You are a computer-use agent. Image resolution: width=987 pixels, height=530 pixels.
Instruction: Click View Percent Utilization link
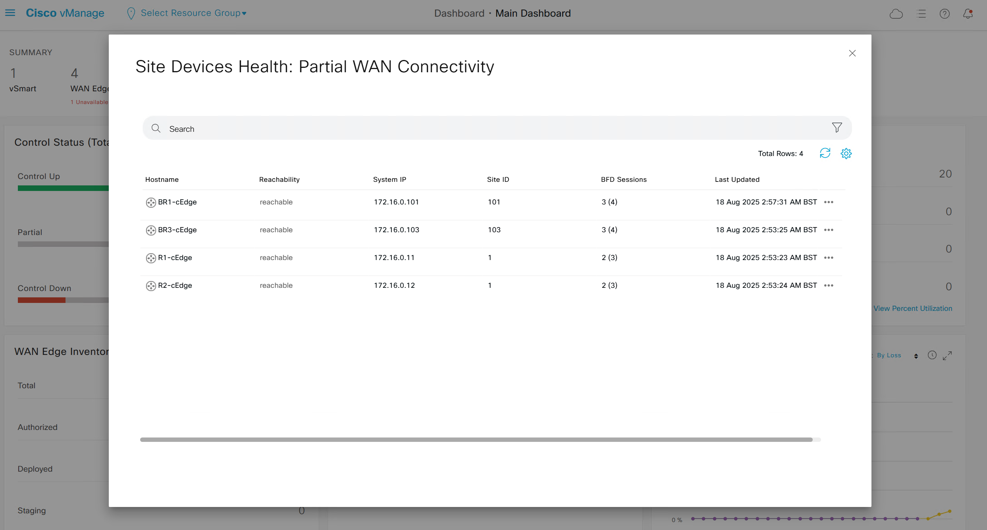[912, 308]
